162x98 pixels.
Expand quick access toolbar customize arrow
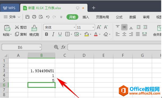tap(61, 17)
